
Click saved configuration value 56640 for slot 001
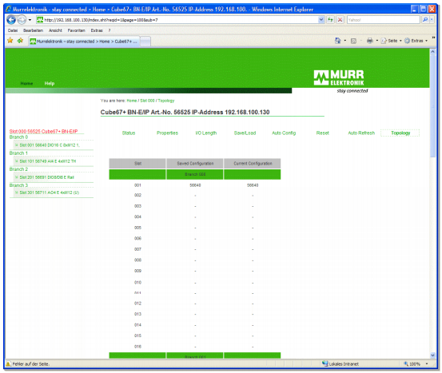click(x=195, y=185)
